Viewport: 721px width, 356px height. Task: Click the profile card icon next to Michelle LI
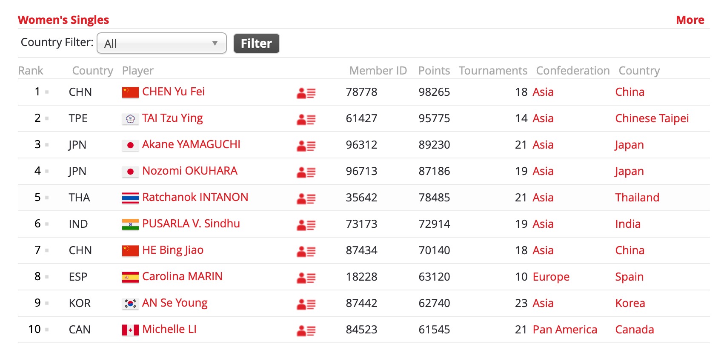[x=306, y=330]
